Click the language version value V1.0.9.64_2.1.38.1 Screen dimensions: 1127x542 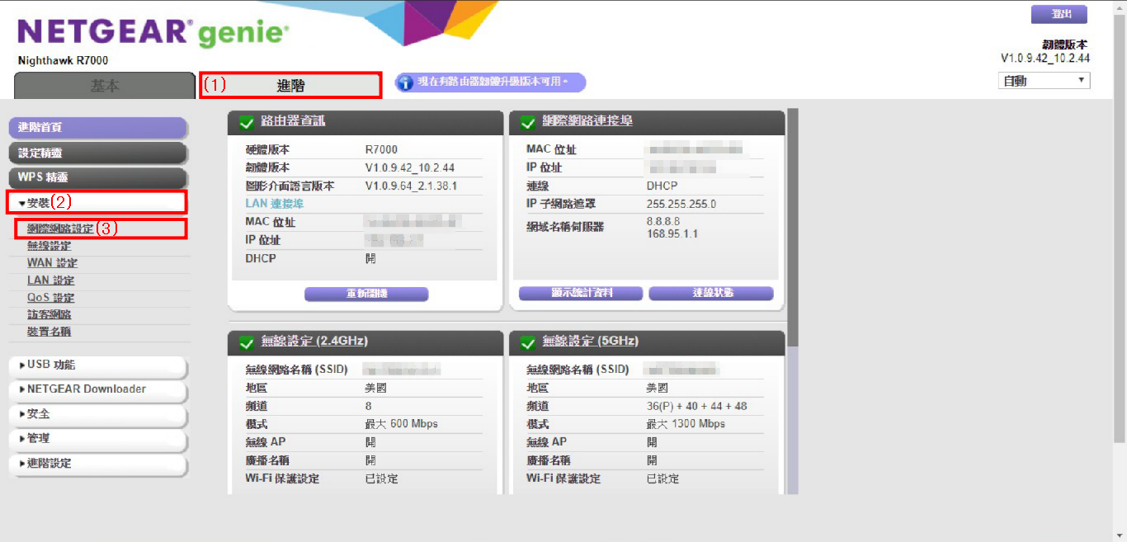pos(411,186)
